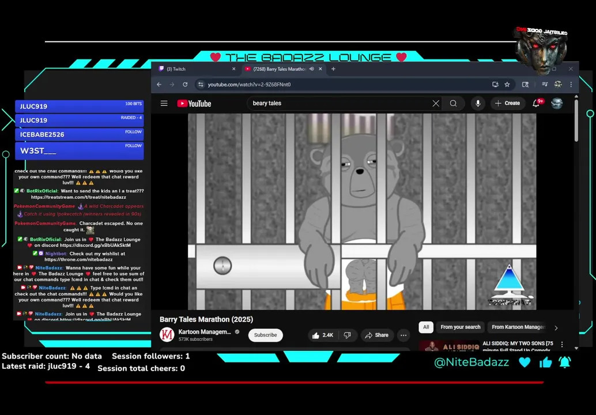The height and width of the screenshot is (415, 596).
Task: Open Ali Siddiq My Two Sons thumbnail
Action: pyautogui.click(x=449, y=345)
